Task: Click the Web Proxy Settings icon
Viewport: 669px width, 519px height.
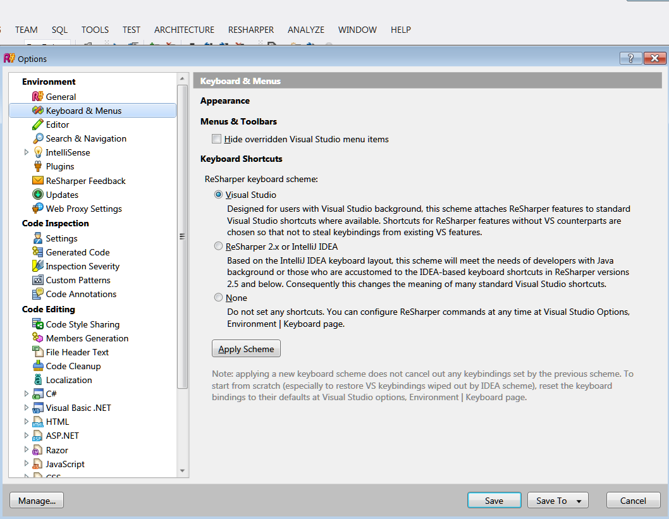Action: 38,209
